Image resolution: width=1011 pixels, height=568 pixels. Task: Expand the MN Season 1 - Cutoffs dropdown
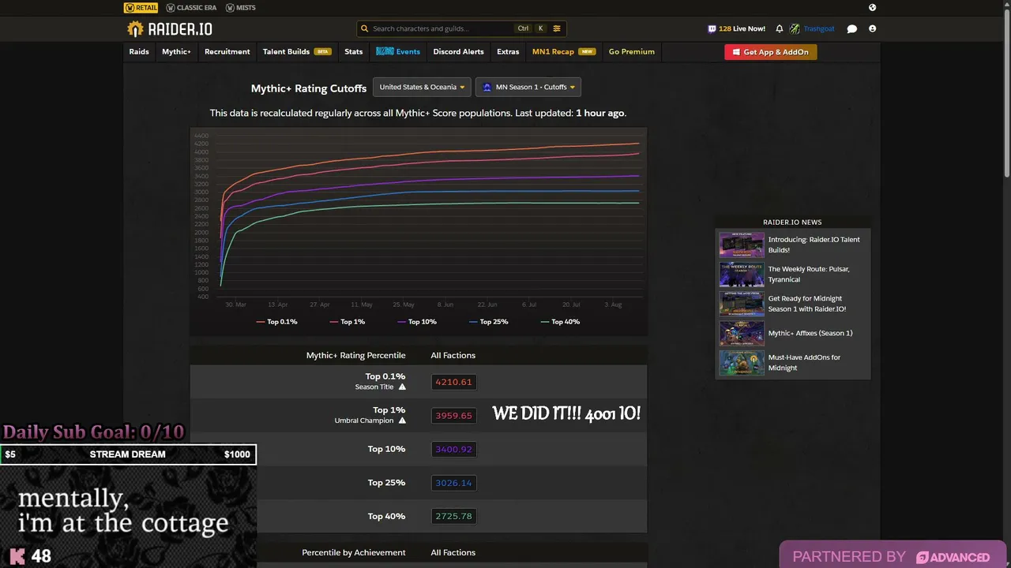coord(528,87)
